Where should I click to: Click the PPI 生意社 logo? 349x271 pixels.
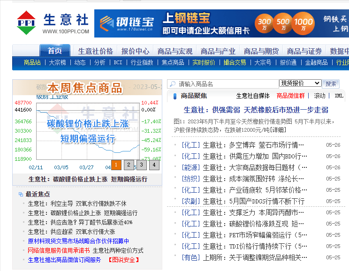pos(53,23)
